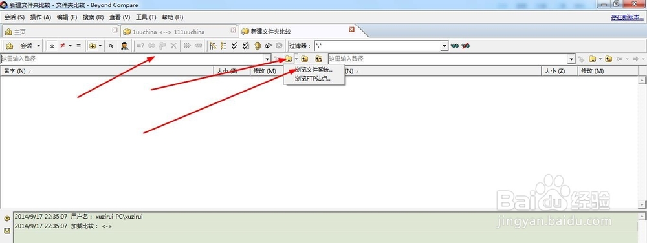Click the Refresh toolbar icon
This screenshot has width=647, height=243.
tap(257, 46)
